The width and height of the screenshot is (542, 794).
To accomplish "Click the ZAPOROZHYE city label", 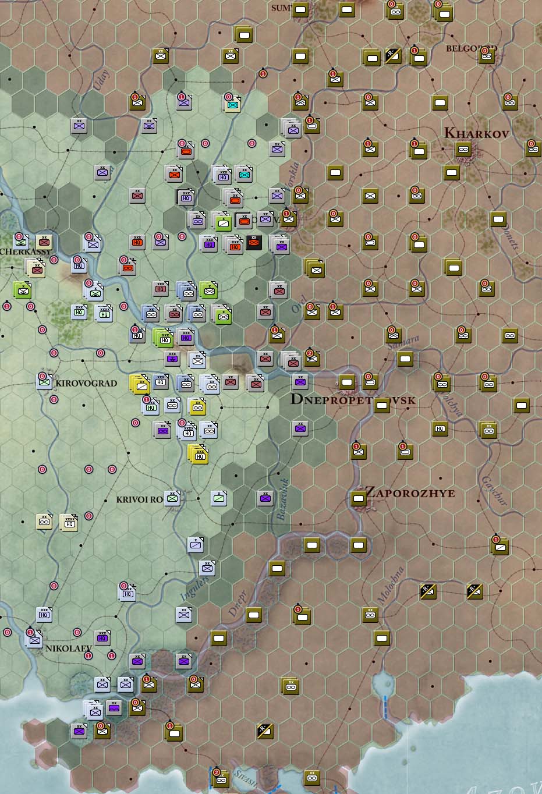I will coord(410,493).
